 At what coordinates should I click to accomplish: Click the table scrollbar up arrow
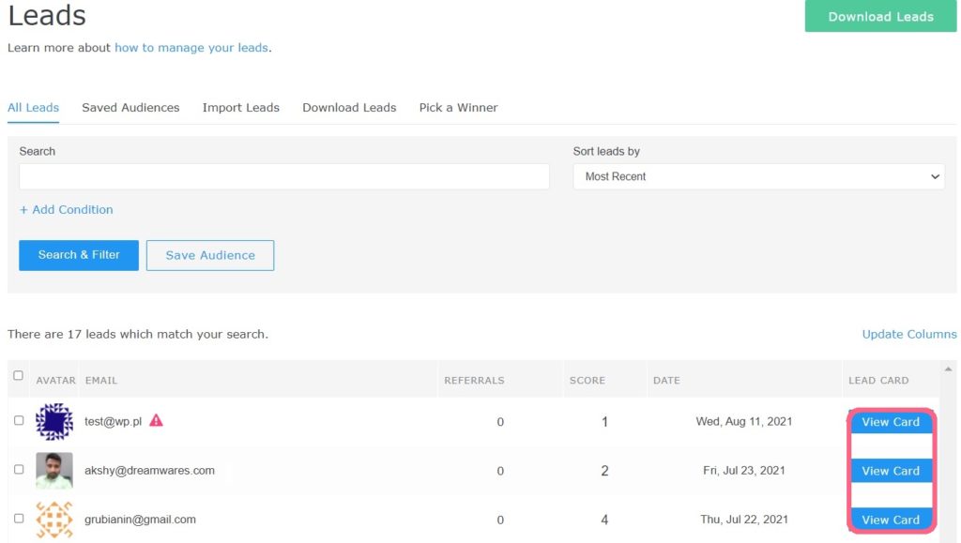click(x=948, y=370)
